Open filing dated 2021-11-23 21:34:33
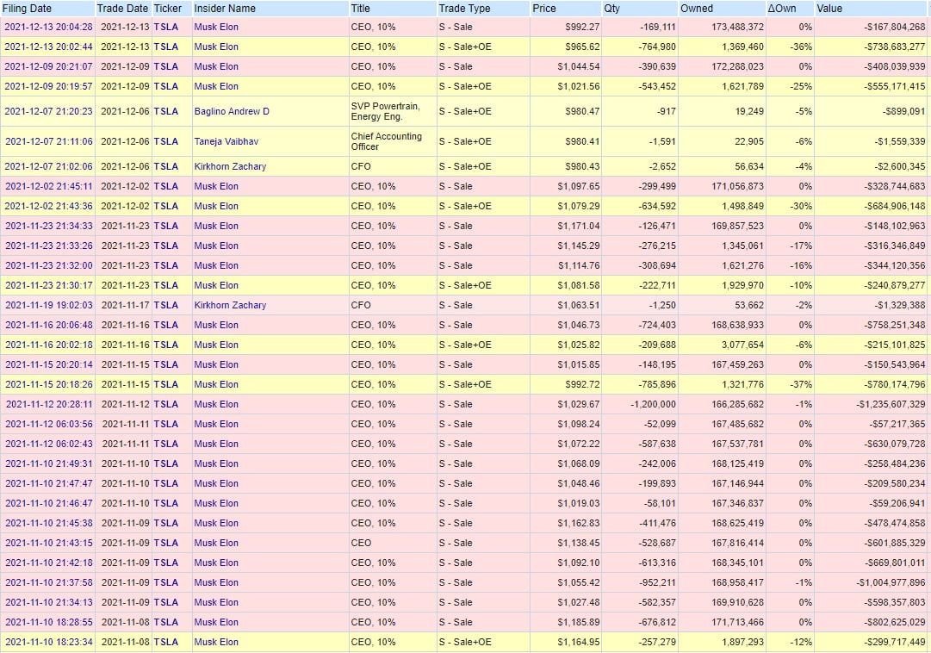This screenshot has height=653, width=931. 49,226
